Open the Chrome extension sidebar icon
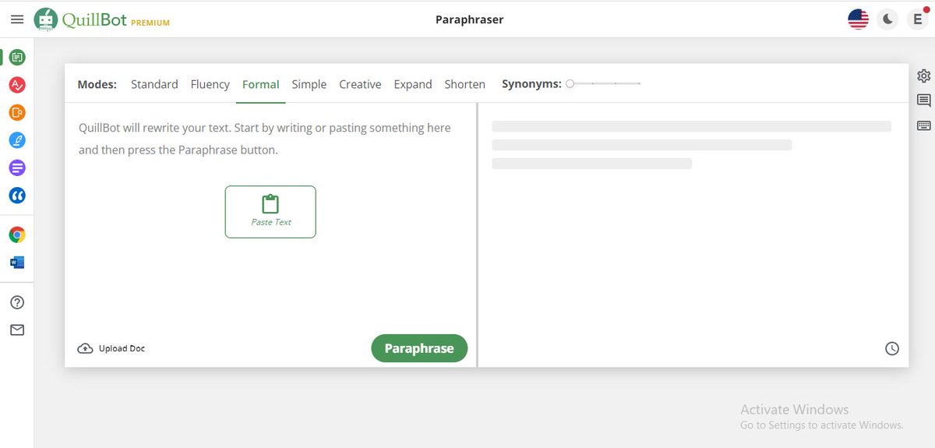Screen dimensions: 935x448 [17, 235]
